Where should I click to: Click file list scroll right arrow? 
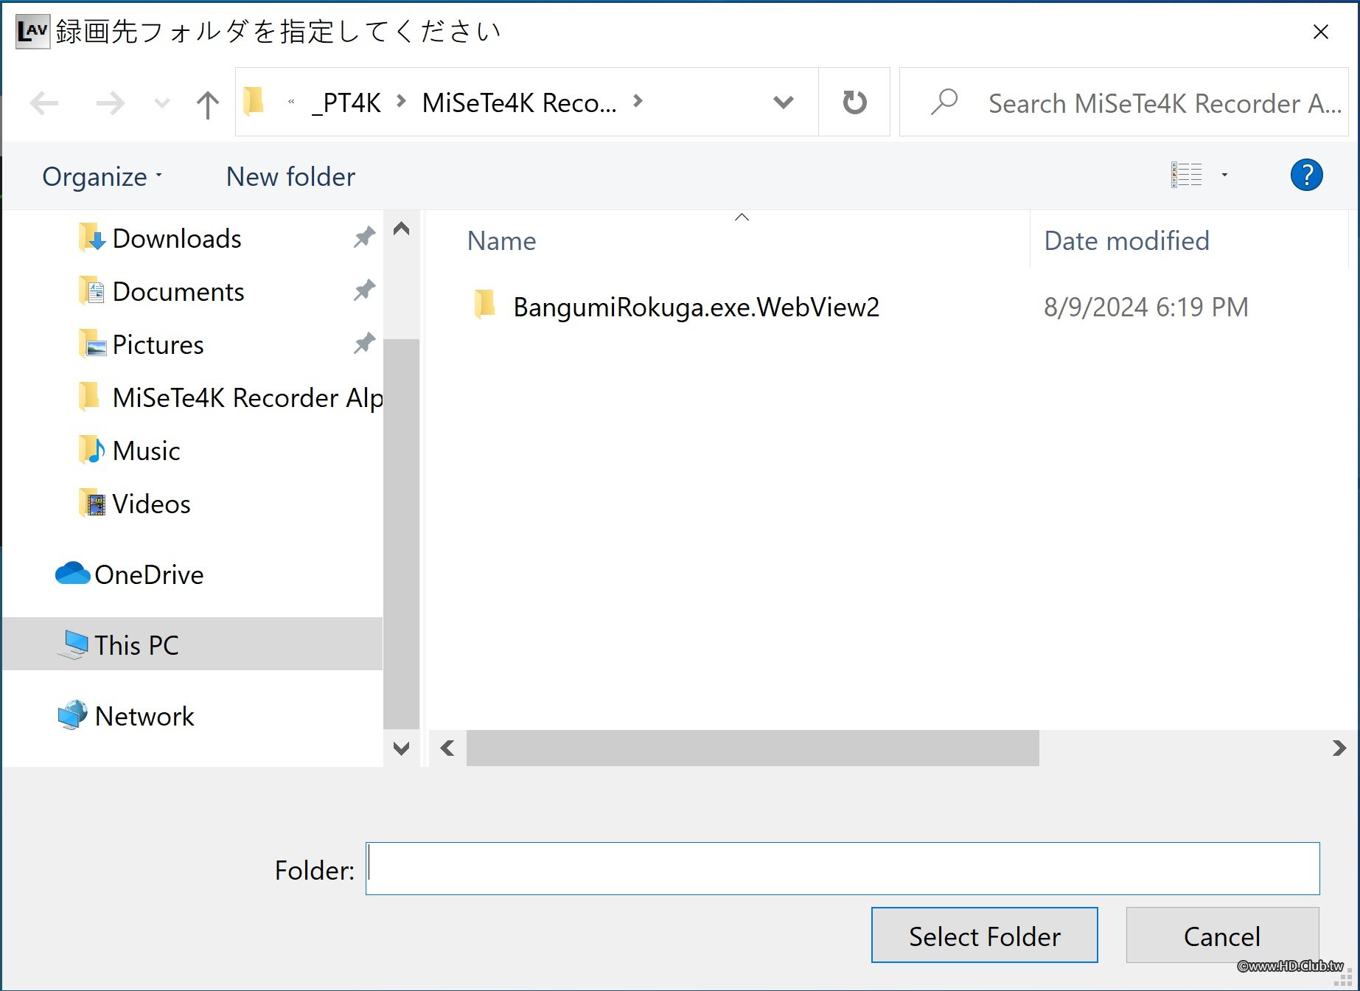click(x=1339, y=748)
